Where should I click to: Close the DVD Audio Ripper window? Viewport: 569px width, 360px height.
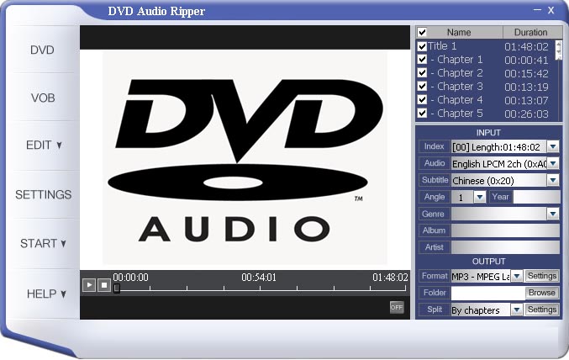point(551,10)
